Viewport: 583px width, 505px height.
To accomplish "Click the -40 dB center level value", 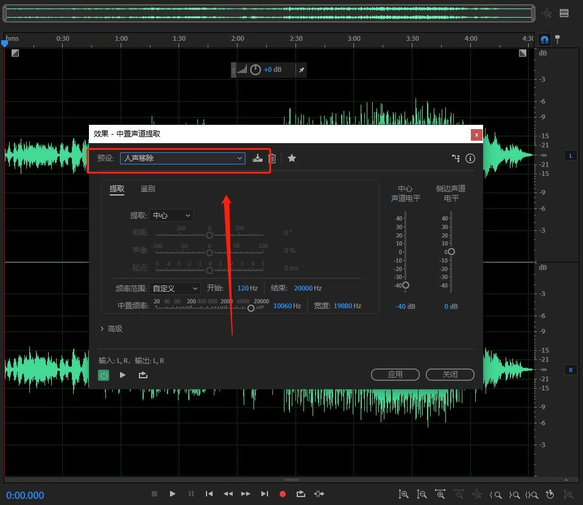I will click(405, 307).
